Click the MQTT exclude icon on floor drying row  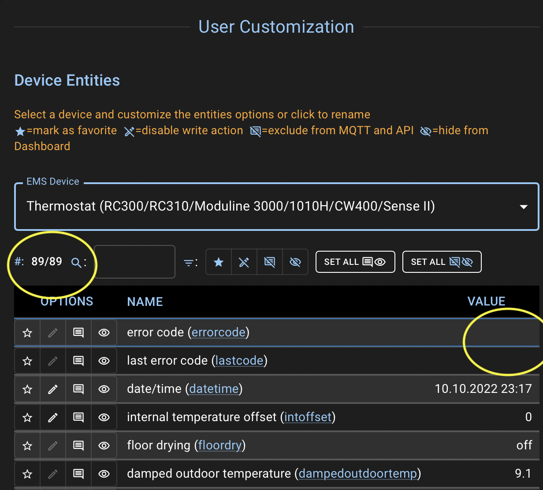click(78, 445)
